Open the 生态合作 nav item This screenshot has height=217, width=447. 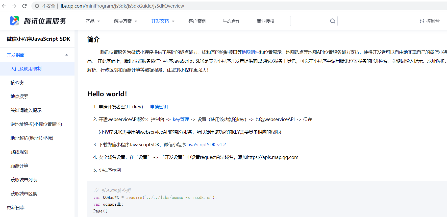[x=231, y=21]
